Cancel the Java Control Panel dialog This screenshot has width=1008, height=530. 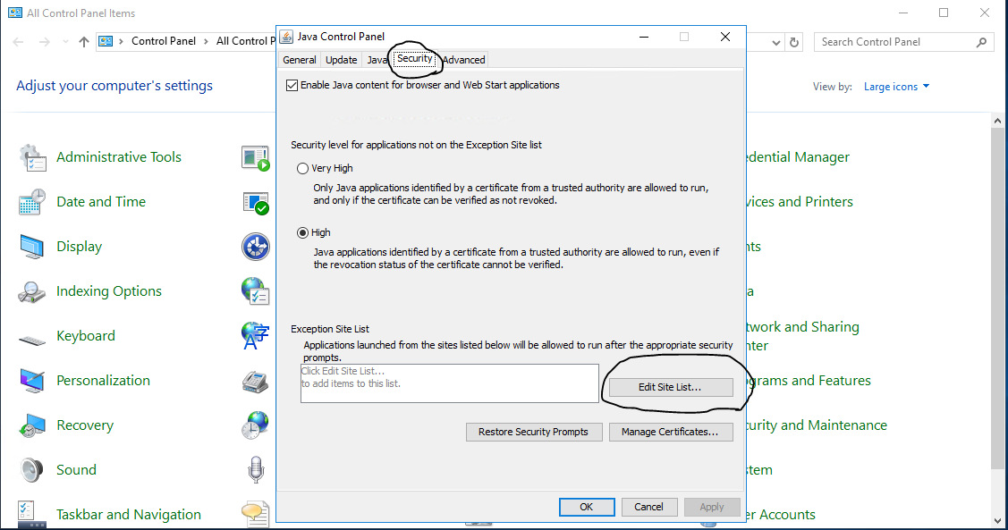click(648, 507)
